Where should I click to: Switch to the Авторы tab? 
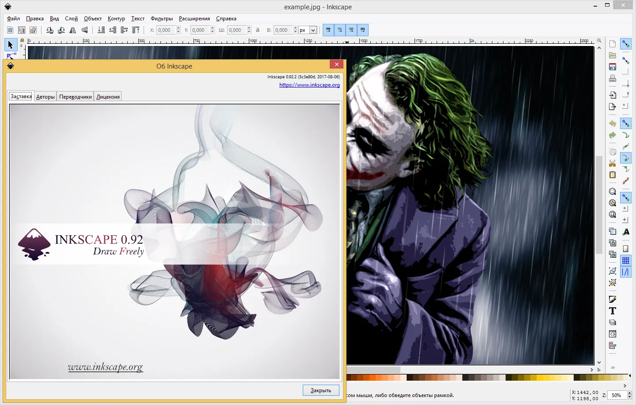46,97
